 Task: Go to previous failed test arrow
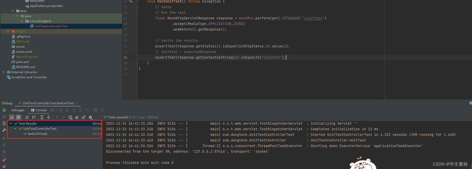click(x=57, y=117)
